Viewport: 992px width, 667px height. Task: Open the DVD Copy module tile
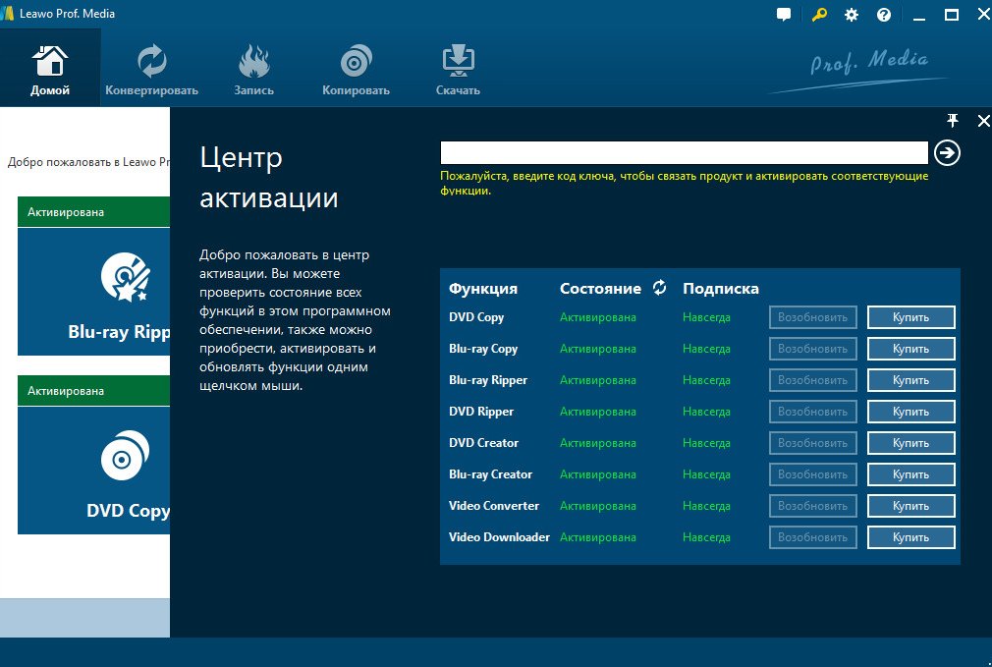(x=93, y=471)
